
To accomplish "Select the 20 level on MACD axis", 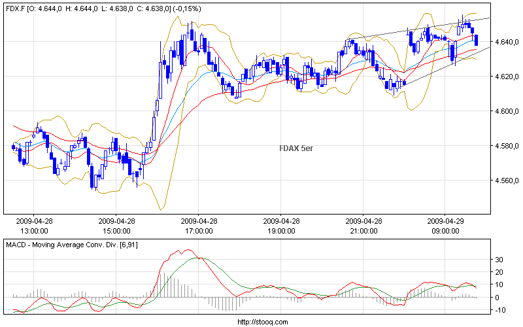I will 499,272.
